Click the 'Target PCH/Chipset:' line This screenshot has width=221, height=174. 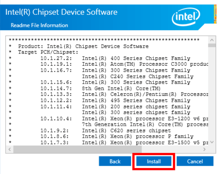[48, 52]
